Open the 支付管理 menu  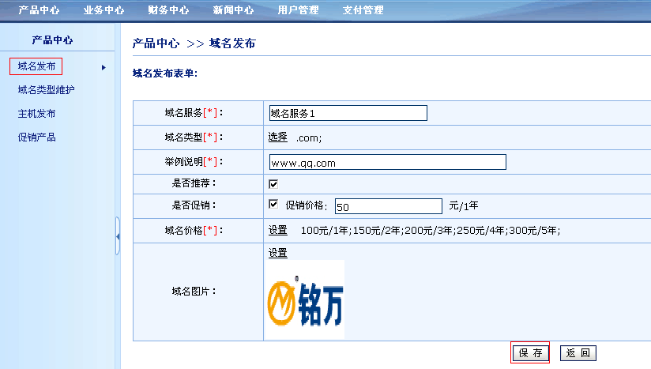(363, 10)
